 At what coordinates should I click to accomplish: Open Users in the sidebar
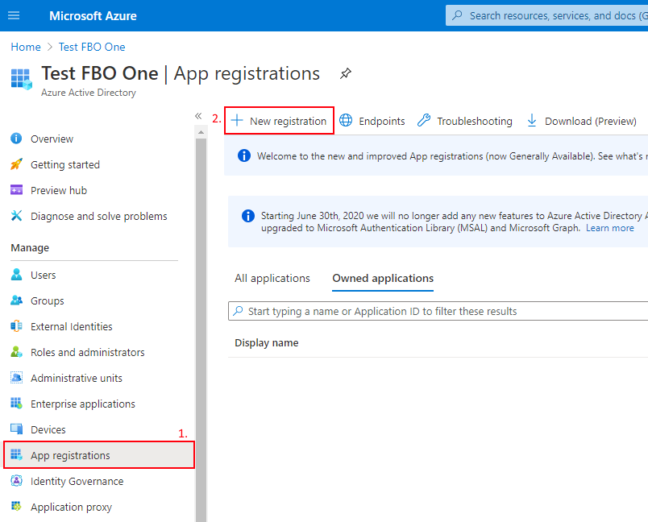[x=41, y=275]
